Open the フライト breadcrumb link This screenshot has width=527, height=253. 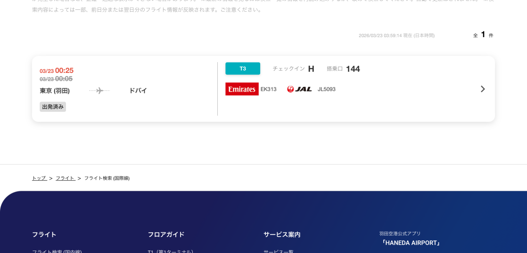point(65,178)
